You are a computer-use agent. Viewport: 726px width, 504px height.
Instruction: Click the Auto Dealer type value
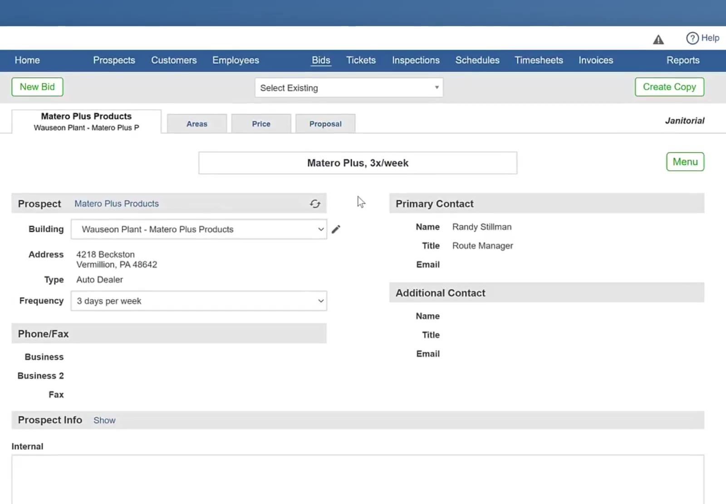99,280
